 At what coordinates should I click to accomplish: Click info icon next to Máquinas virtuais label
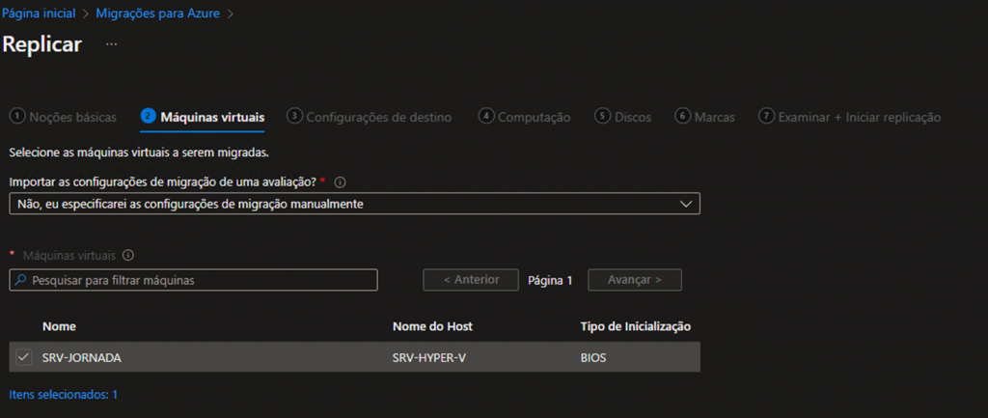pos(128,256)
